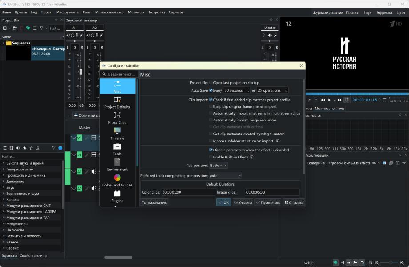Click the Color clips duration field
This screenshot has height=267, width=409.
pos(188,192)
